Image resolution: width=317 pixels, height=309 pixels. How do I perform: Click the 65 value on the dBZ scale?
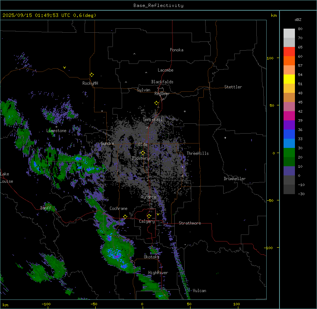click(x=300, y=47)
